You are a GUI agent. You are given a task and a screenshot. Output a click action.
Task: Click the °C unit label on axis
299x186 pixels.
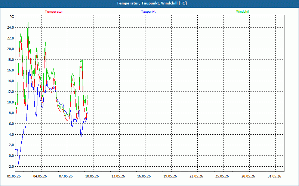pyautogui.click(x=12, y=17)
